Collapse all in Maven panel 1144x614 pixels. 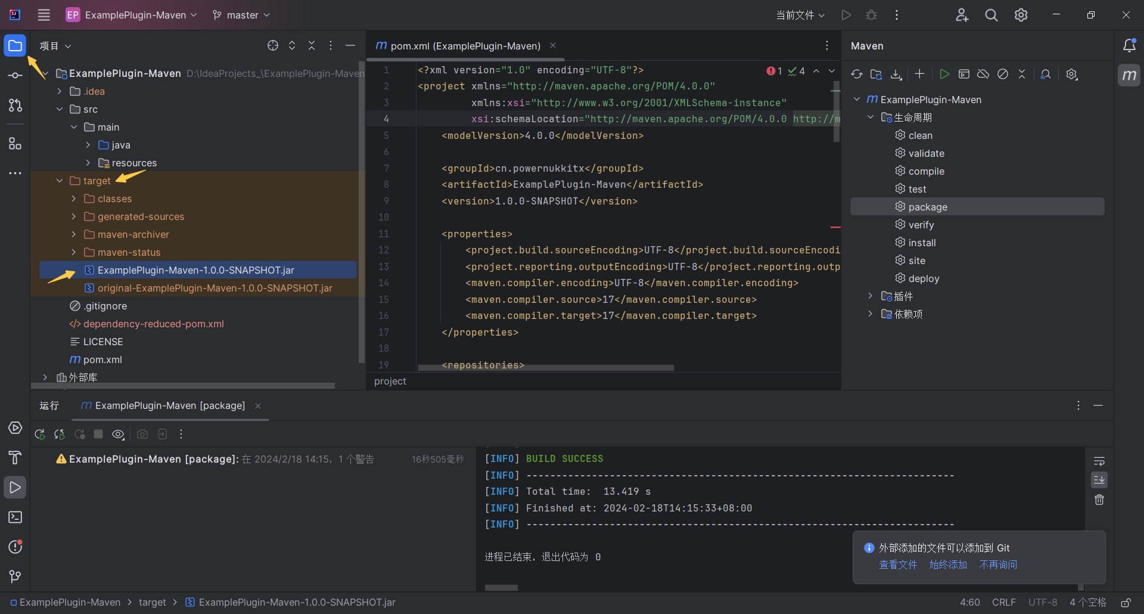coord(1022,74)
